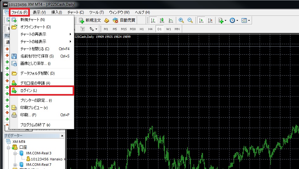Choose 印刷プレビュー (v) menu entry
Viewport: 299px width, 169px height.
tap(42, 108)
